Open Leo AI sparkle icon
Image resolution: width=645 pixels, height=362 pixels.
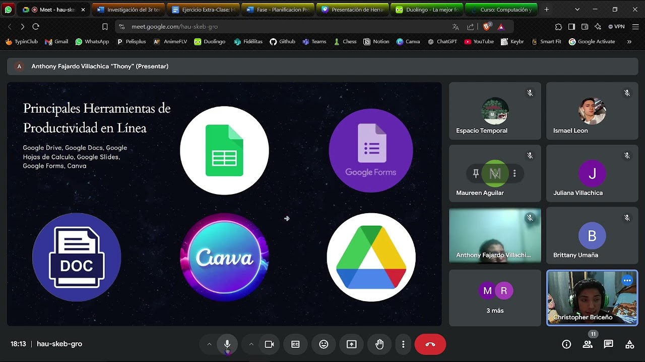pos(598,27)
